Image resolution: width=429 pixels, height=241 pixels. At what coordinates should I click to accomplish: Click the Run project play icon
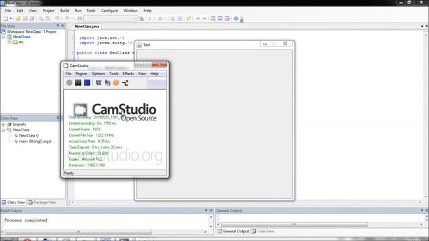pos(150,19)
